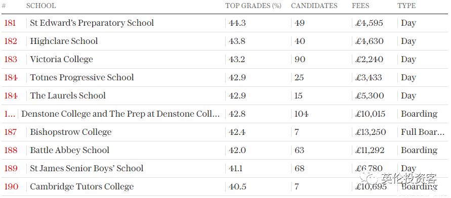Sort by TOP GRADES (%) column header
This screenshot has width=451, height=198.
[x=254, y=6]
